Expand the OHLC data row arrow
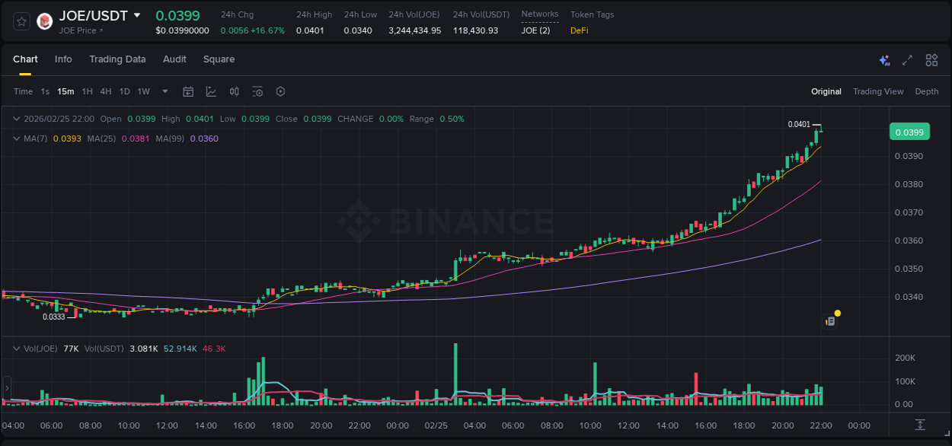The height and width of the screenshot is (446, 952). pos(17,119)
